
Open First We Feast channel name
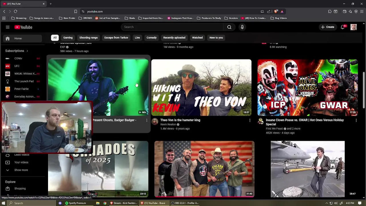point(274,129)
